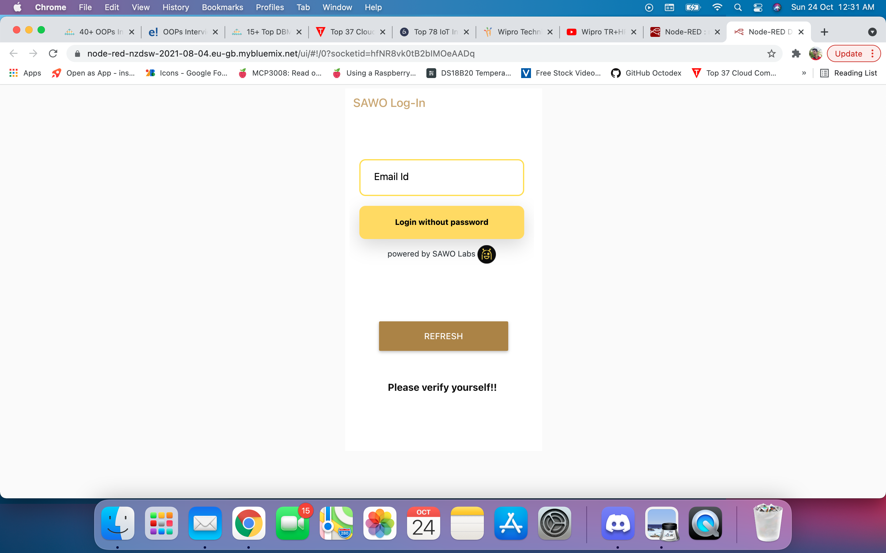Image resolution: width=886 pixels, height=553 pixels.
Task: Open Discord from the dock
Action: (618, 524)
